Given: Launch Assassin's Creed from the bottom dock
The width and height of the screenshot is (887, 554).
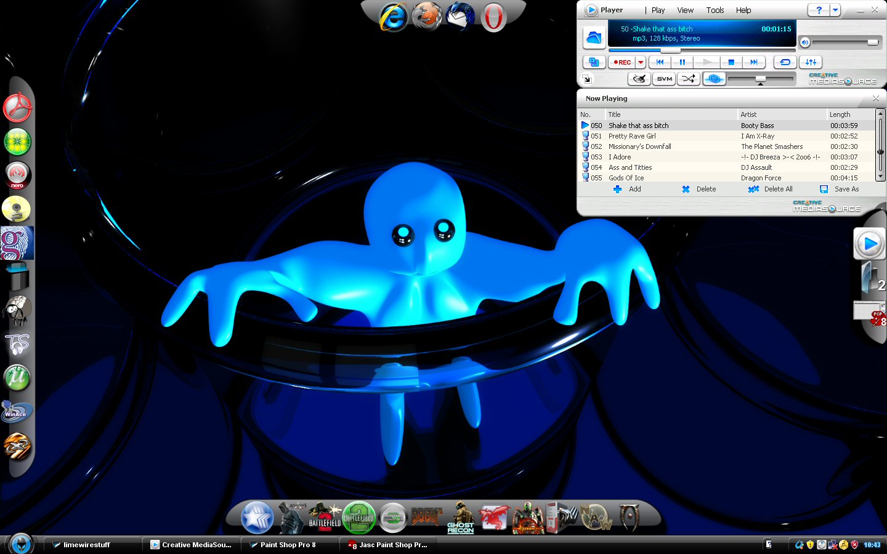Looking at the screenshot, I should [x=293, y=517].
